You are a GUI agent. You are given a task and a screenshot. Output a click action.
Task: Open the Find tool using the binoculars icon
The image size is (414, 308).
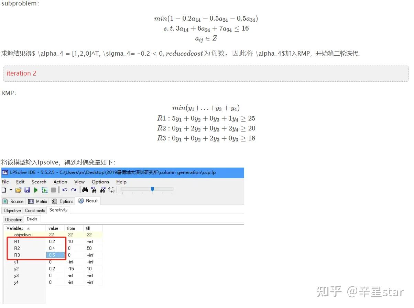pos(85,190)
